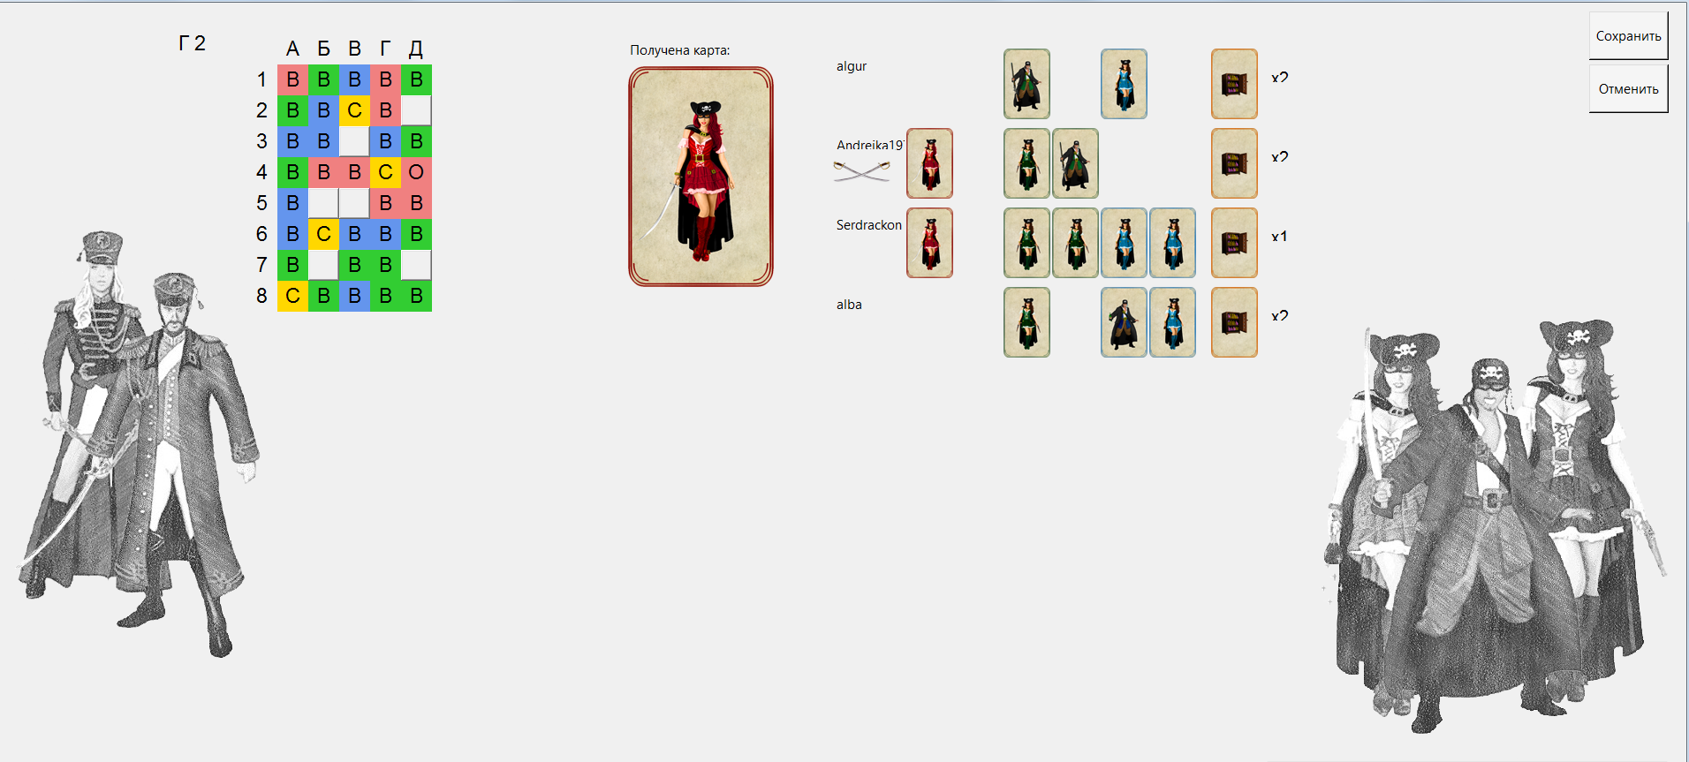Click green grid cell Б1
Image resolution: width=1689 pixels, height=762 pixels.
pyautogui.click(x=323, y=79)
